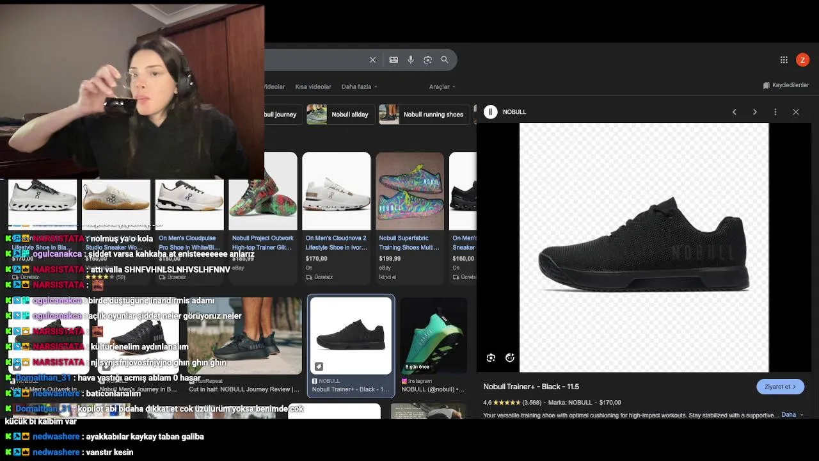819x461 pixels.
Task: Start voice search with the microphone icon
Action: (x=411, y=60)
